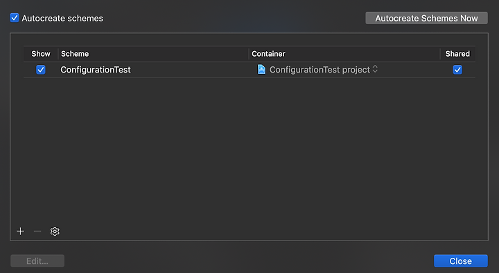The height and width of the screenshot is (273, 499).
Task: Toggle the Autocreate schemes checkbox
Action: 15,18
